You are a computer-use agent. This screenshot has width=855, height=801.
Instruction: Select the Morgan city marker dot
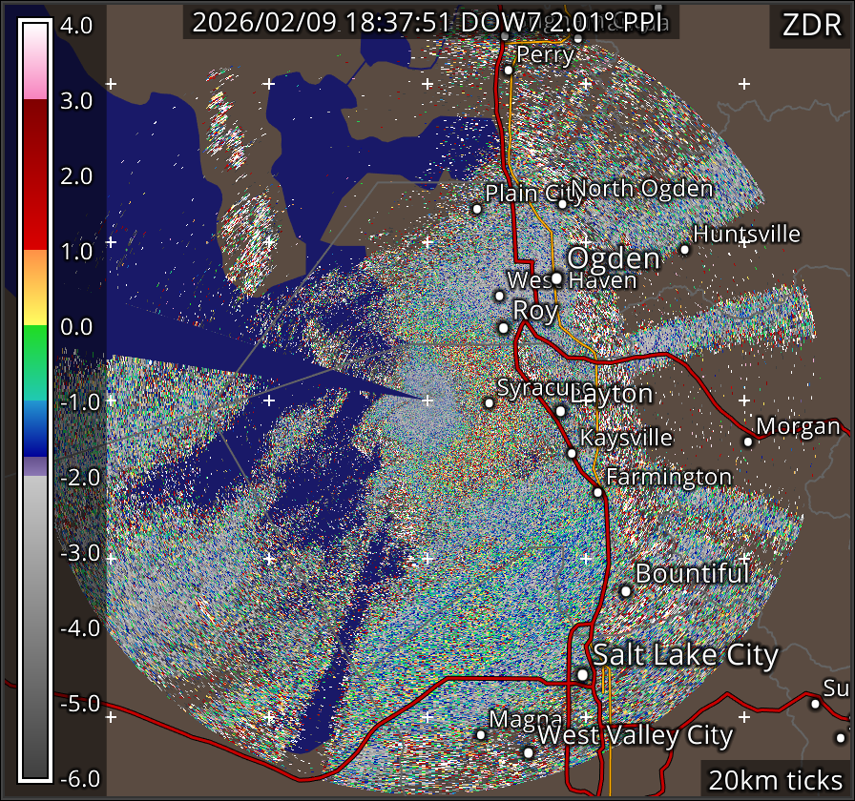point(748,441)
